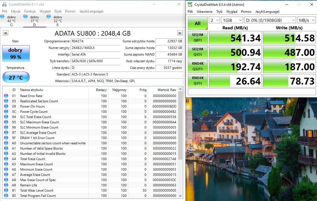Click the health icon above drive C:
Viewport: 317px width, 201px height.
point(2,17)
